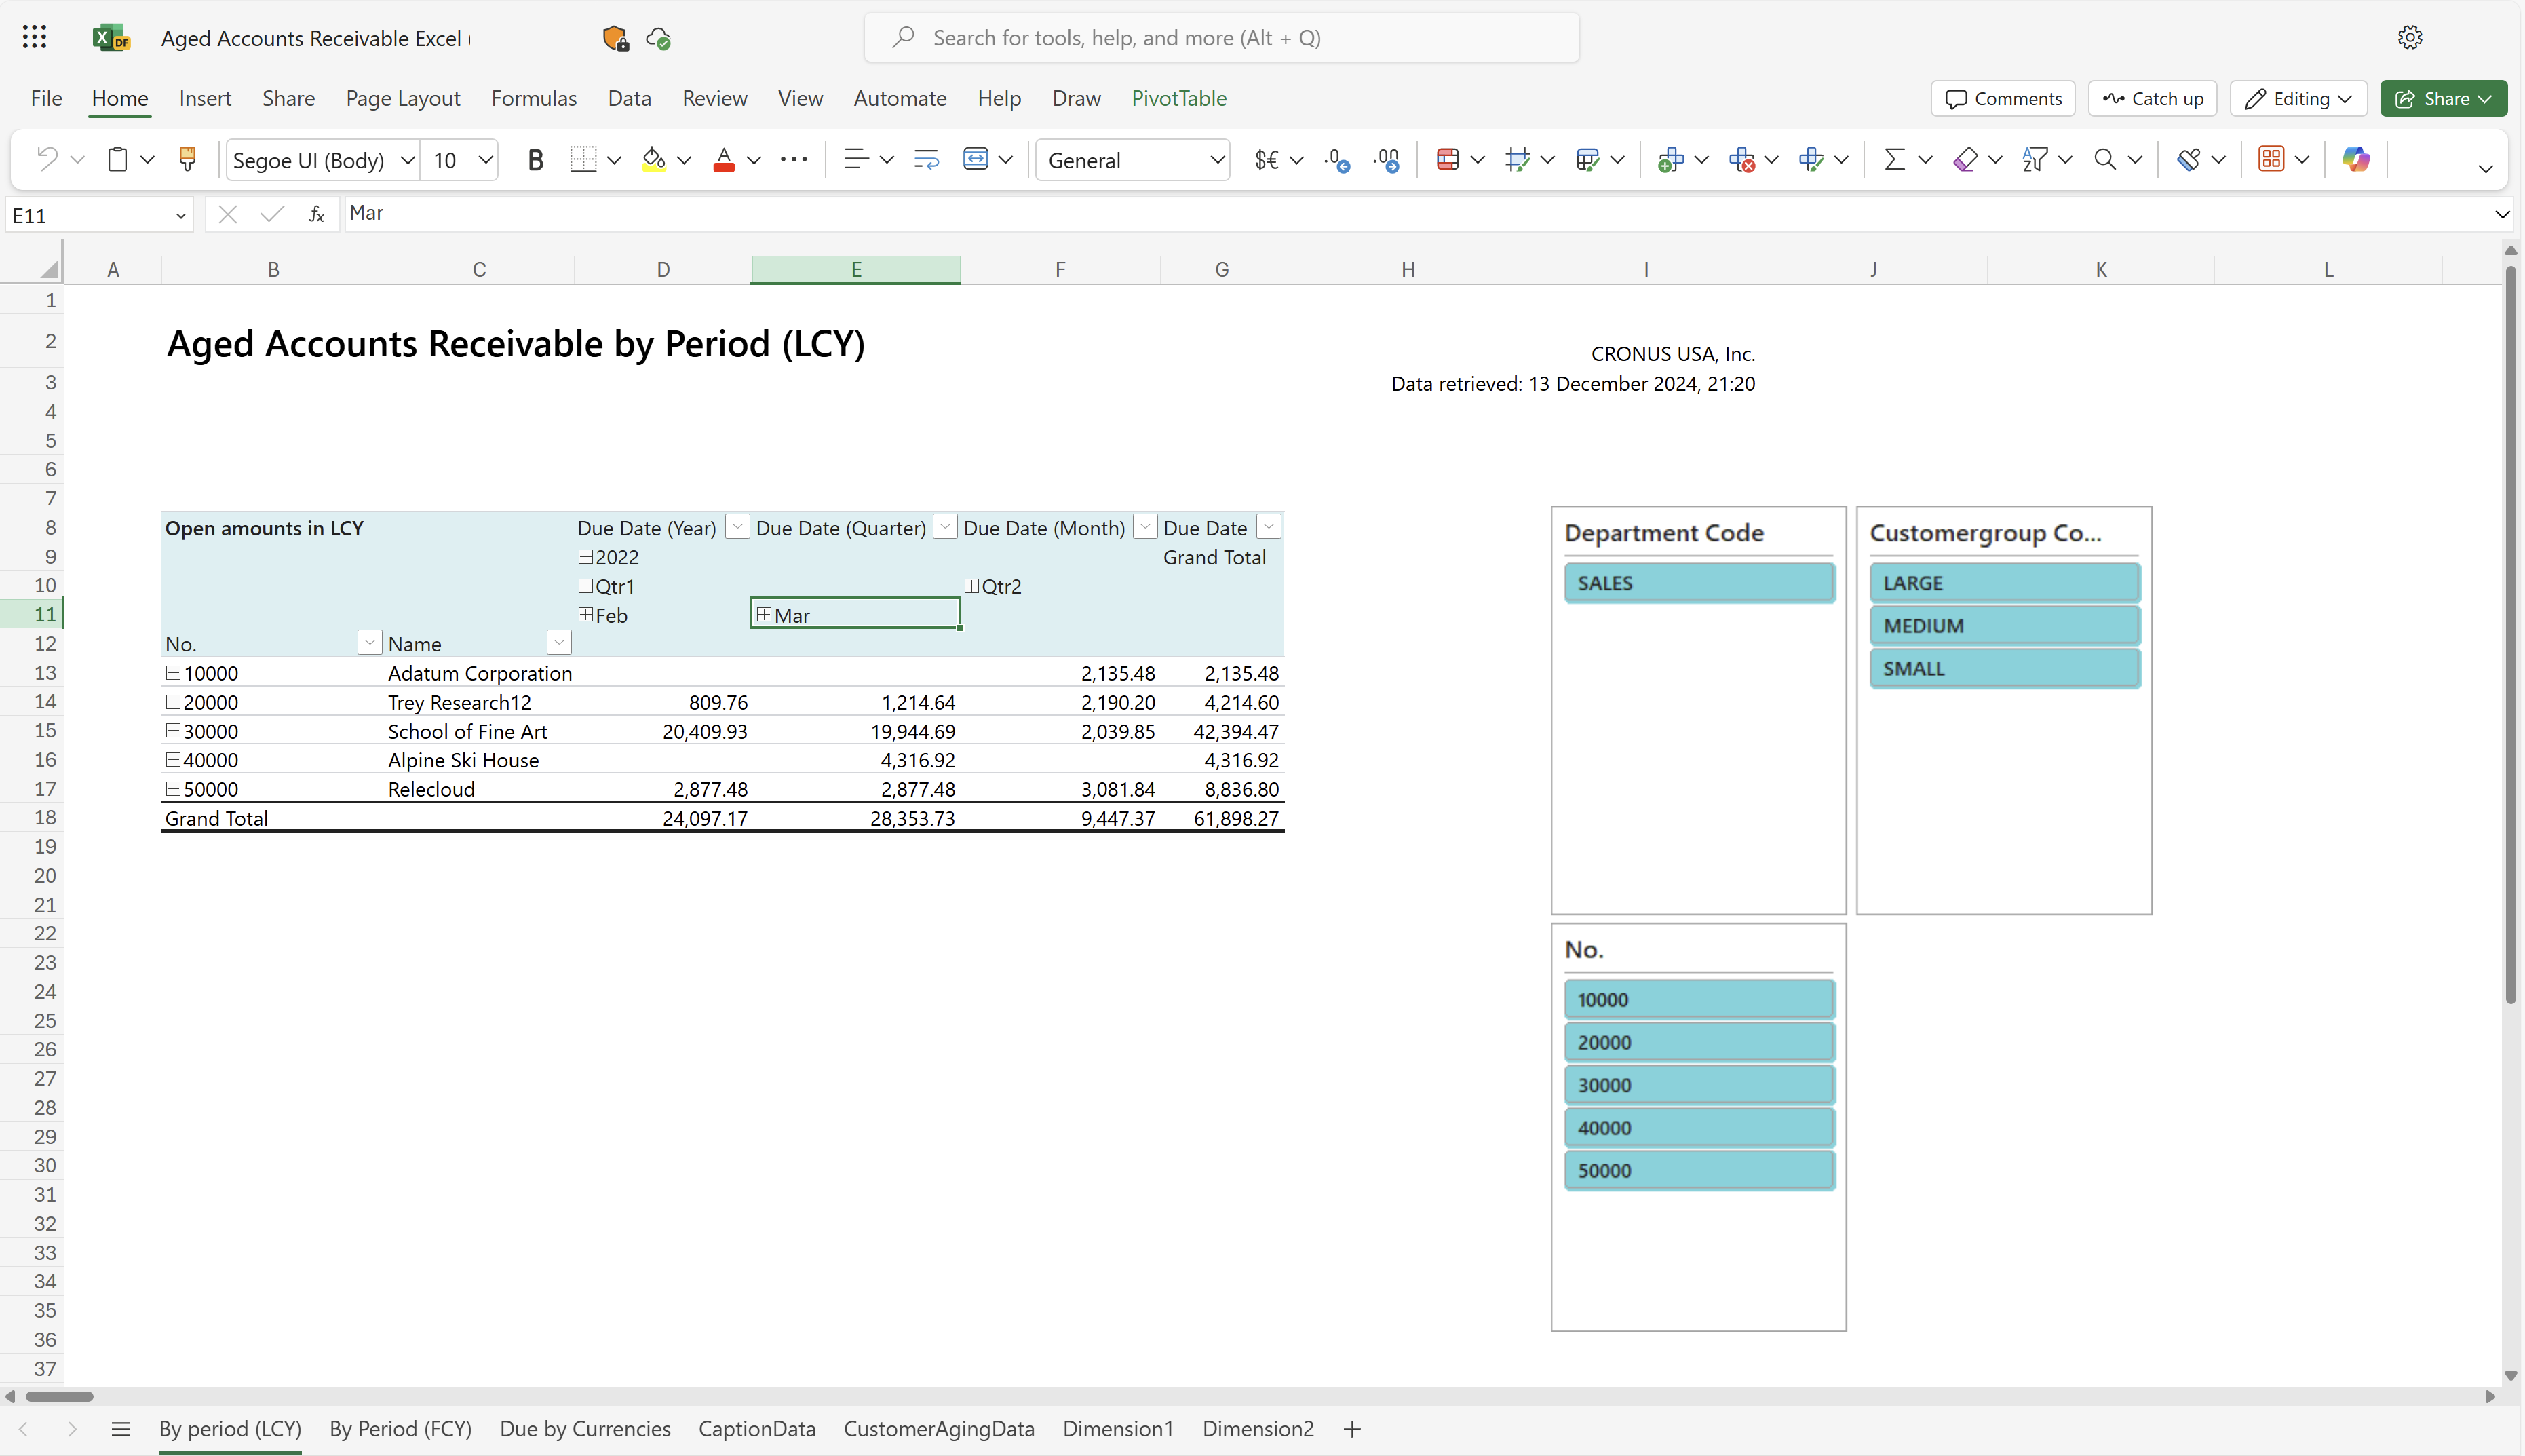Toggle checkbox next to Feb month filter
Viewport: 2525px width, 1456px height.
(x=586, y=614)
